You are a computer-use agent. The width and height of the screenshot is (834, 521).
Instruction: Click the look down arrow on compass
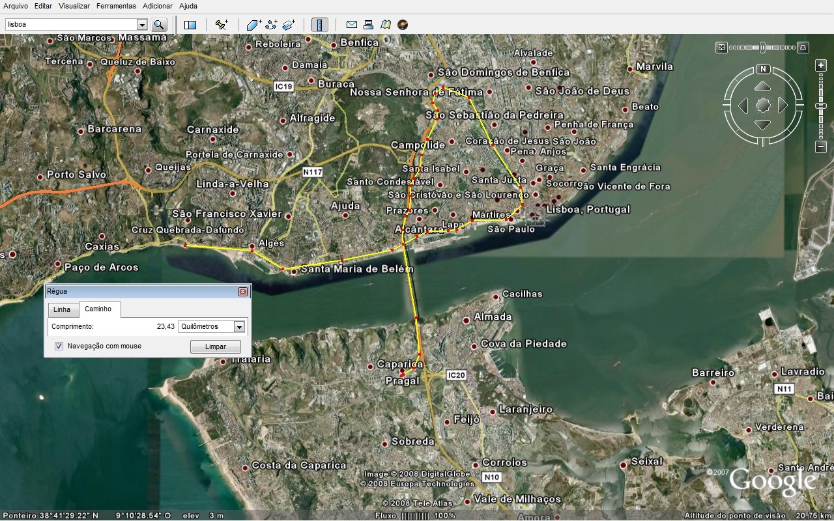point(763,124)
